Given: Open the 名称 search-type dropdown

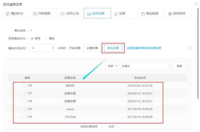Looking at the screenshot, I should coord(112,66).
